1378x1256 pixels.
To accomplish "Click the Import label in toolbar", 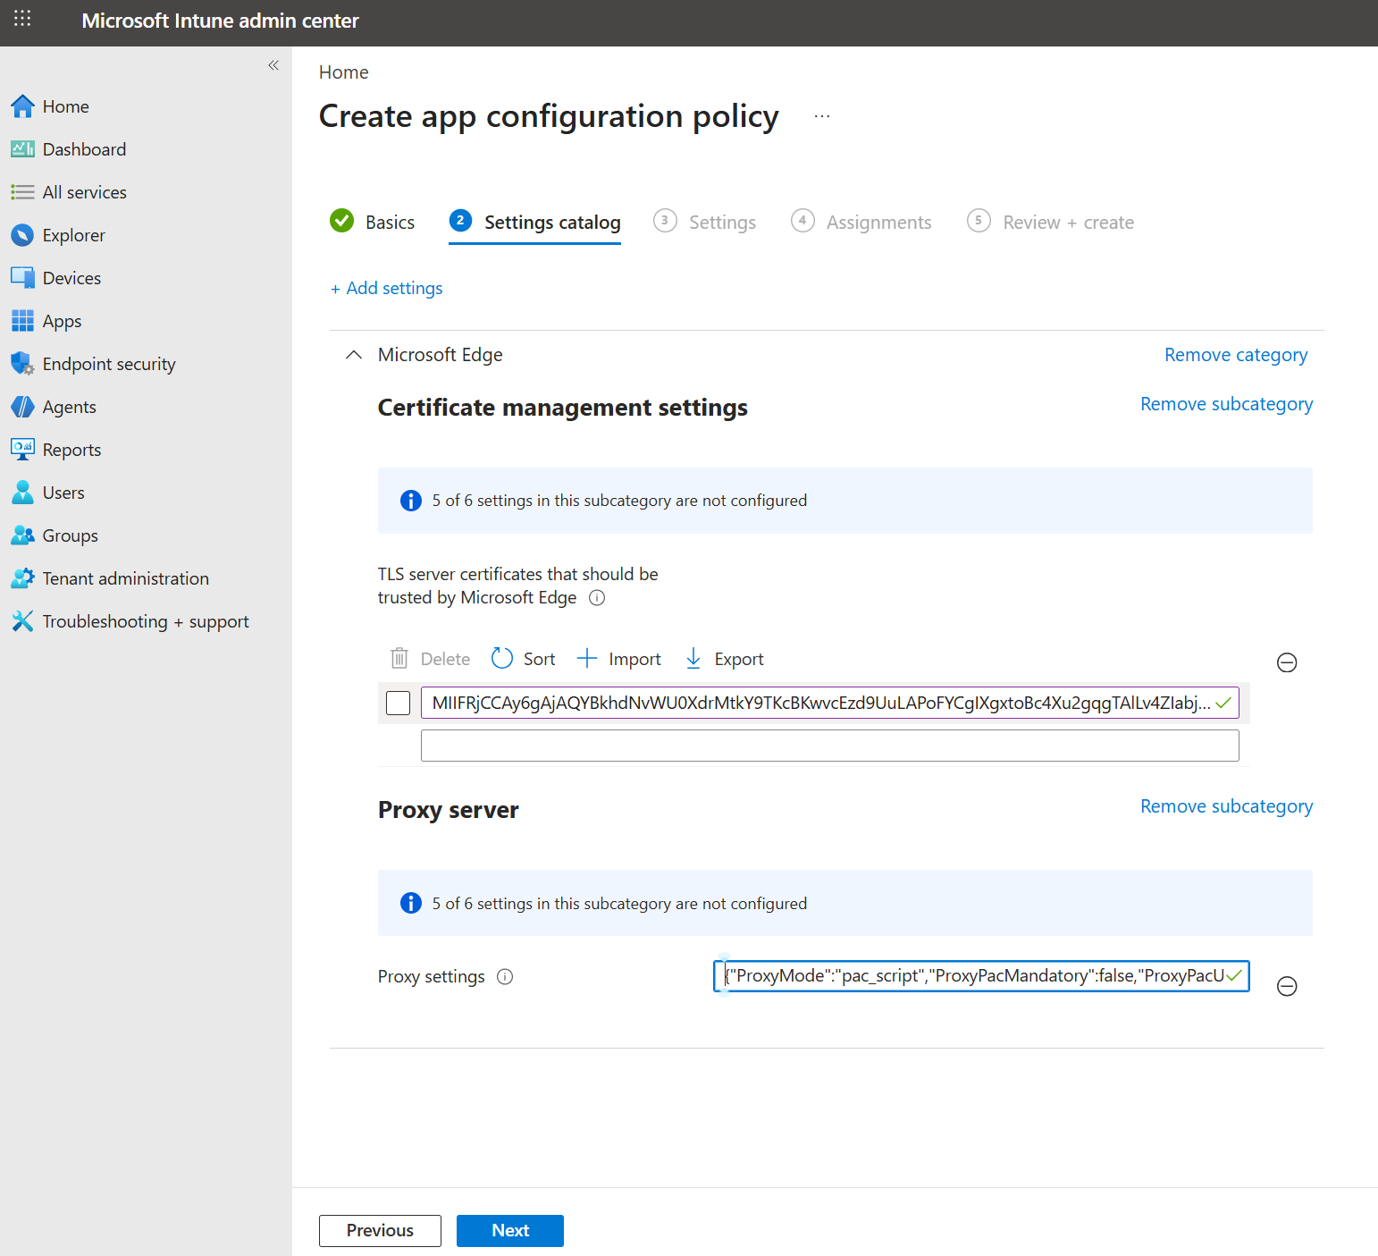I will pyautogui.click(x=634, y=659).
